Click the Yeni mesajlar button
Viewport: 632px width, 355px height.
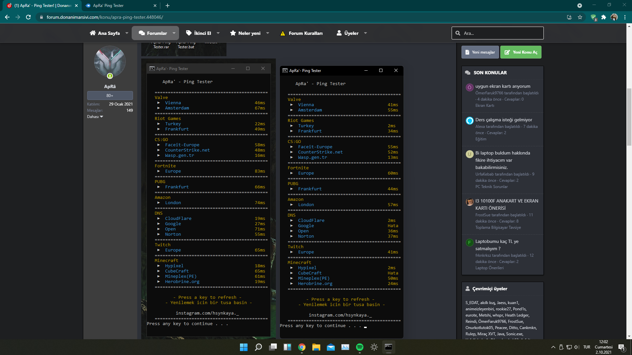480,52
